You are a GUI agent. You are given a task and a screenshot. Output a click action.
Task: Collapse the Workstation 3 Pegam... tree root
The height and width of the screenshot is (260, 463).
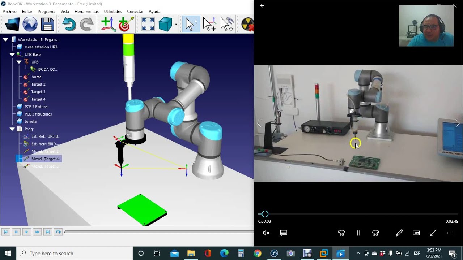pyautogui.click(x=5, y=39)
